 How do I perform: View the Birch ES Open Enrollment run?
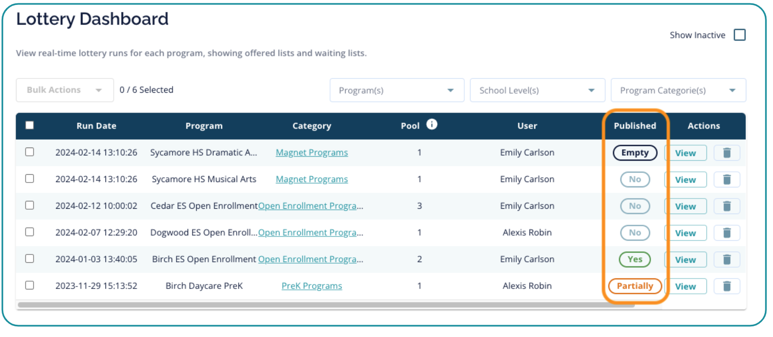(685, 260)
